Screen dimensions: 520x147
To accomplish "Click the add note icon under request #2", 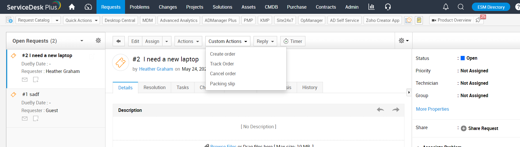I will 36,80.
